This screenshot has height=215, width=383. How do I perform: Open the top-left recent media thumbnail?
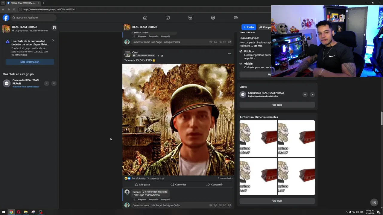258,139
